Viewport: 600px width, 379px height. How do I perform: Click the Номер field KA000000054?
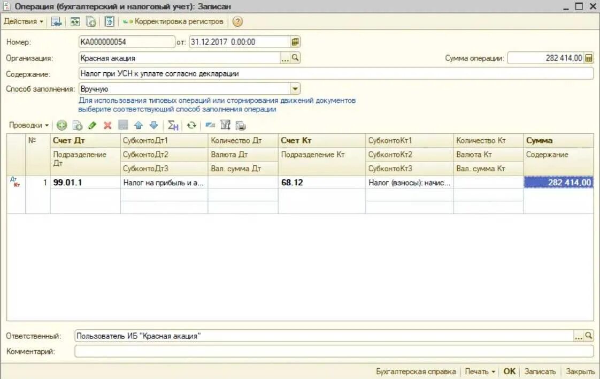click(x=127, y=42)
